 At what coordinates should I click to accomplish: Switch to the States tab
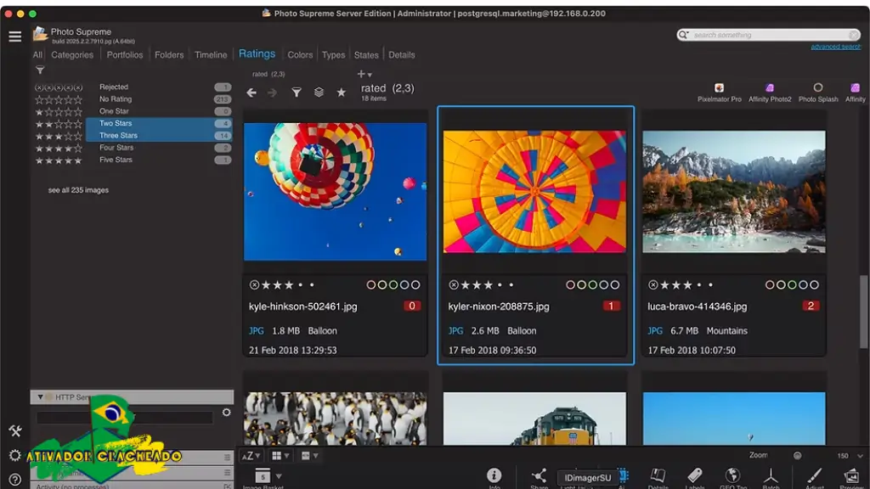[366, 55]
